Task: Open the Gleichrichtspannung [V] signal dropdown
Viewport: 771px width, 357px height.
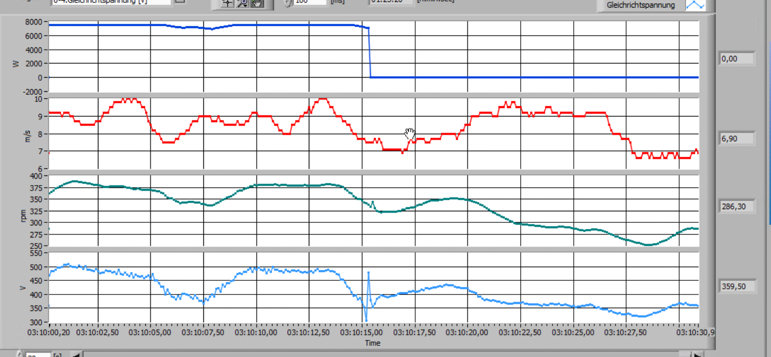Action: [111, 2]
